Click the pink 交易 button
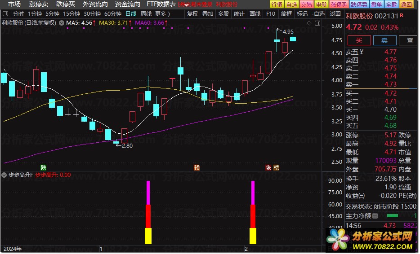This screenshot has width=420, height=254. pos(306,4)
